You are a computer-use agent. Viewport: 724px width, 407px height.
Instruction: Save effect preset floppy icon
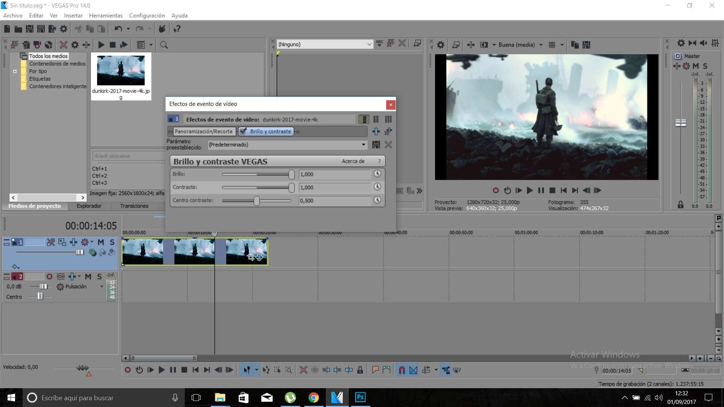376,145
